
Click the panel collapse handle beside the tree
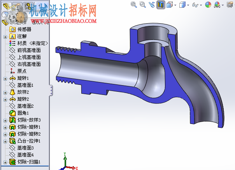(x=51, y=90)
